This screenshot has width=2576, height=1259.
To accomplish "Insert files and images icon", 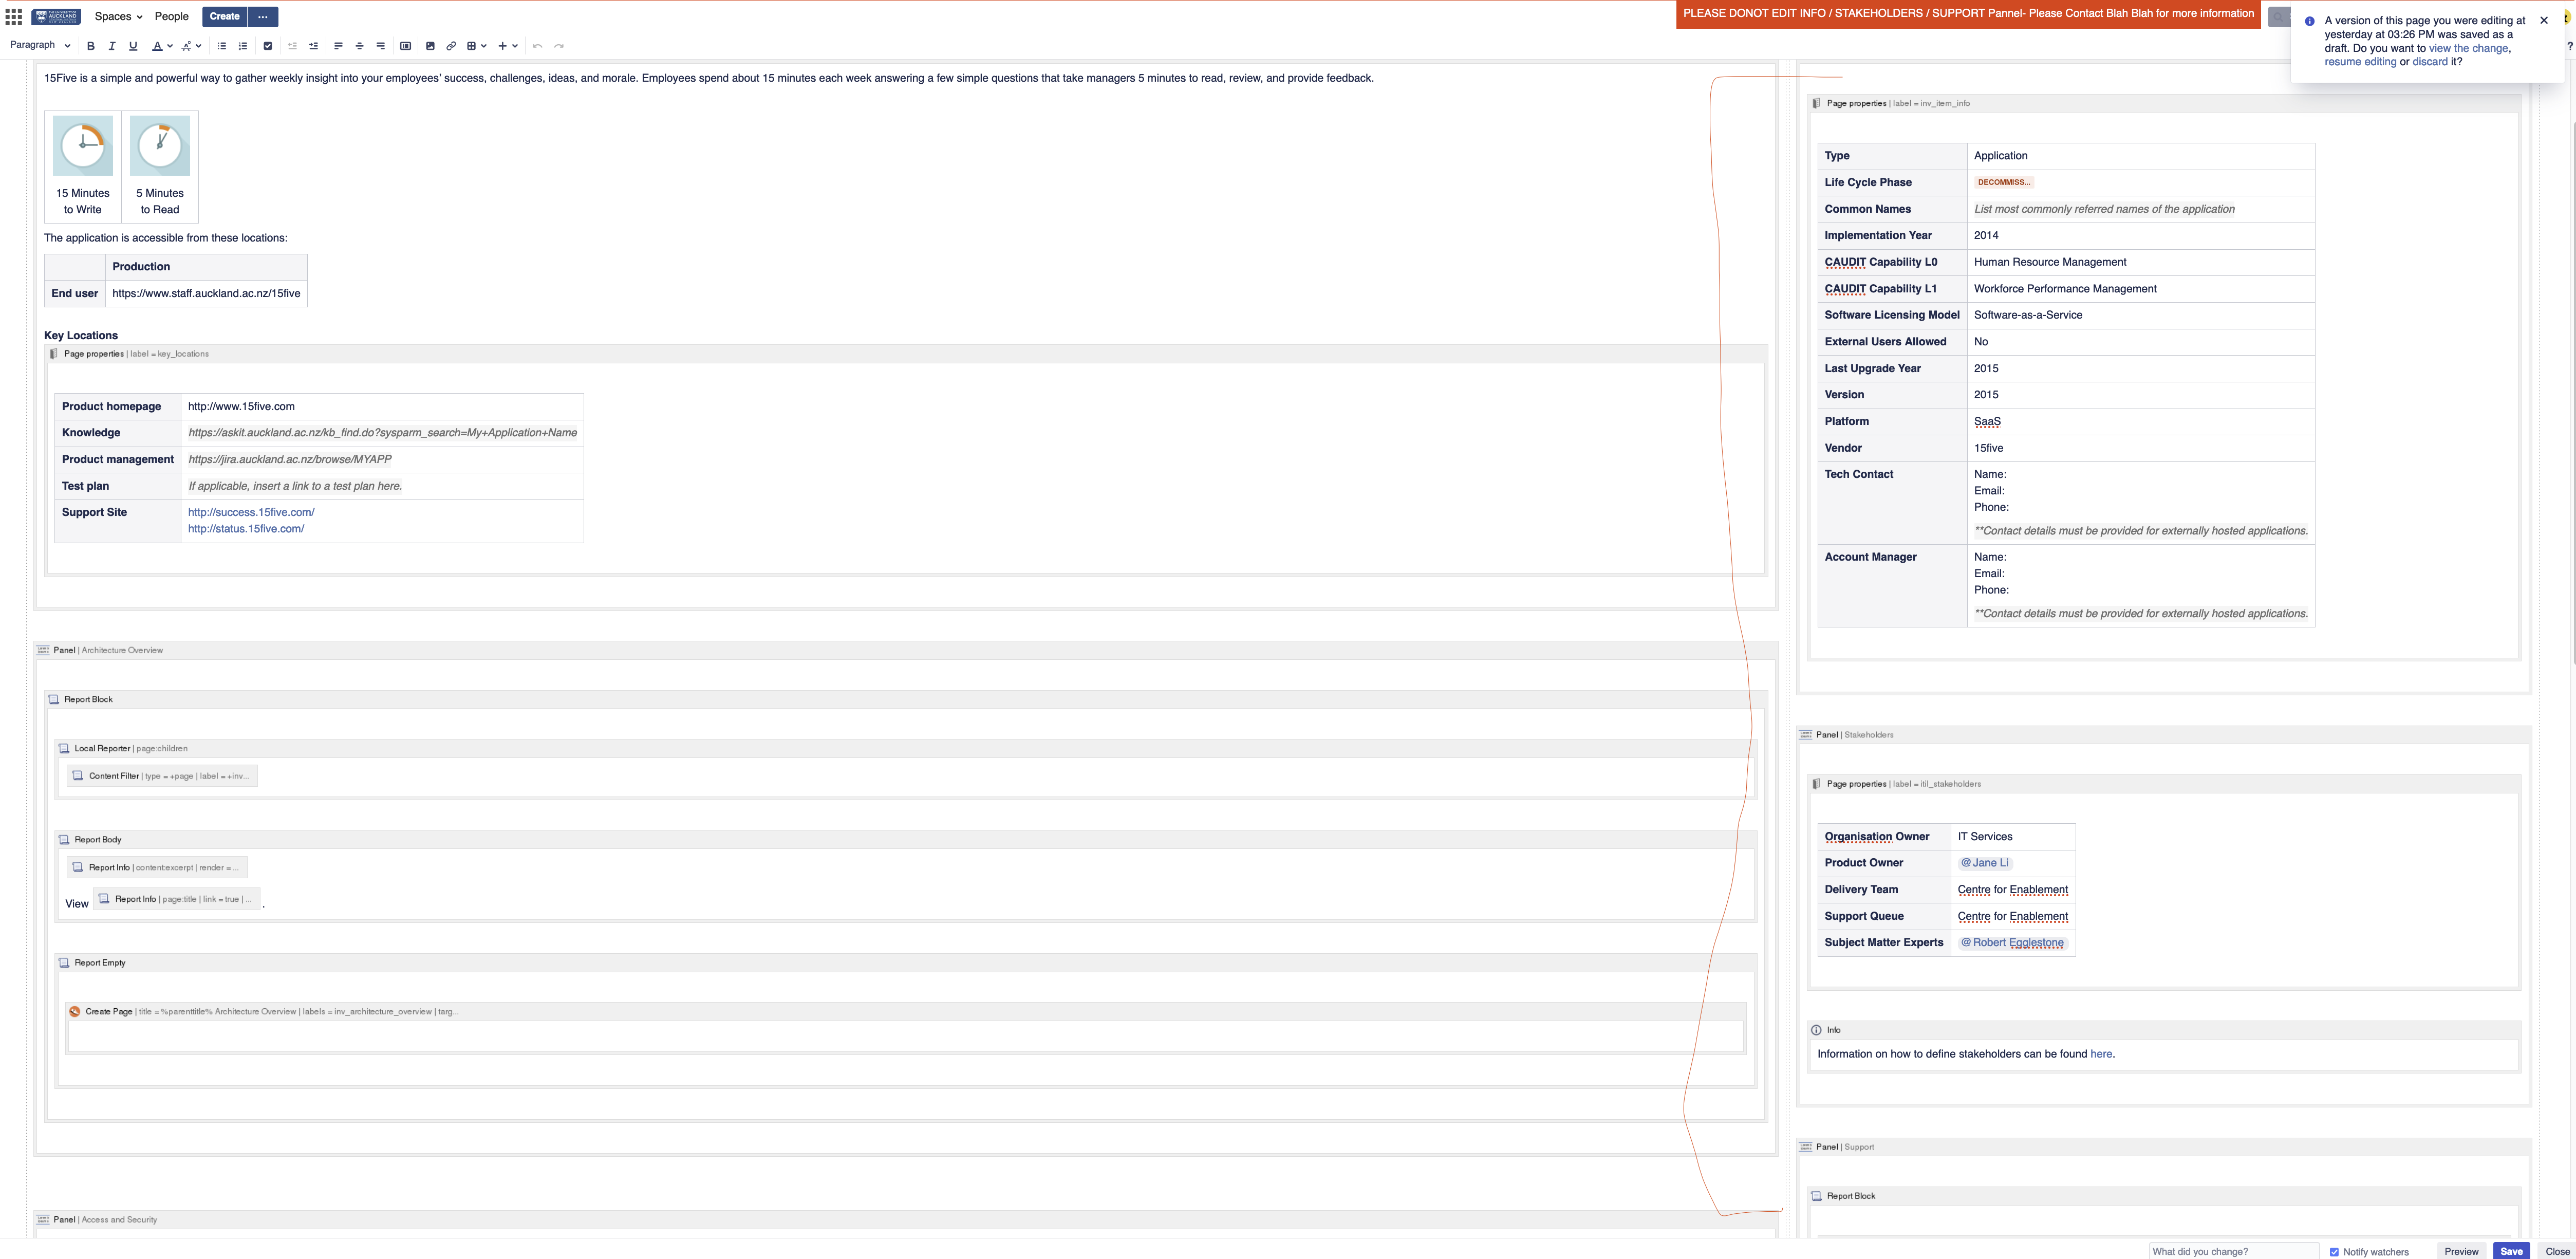I will click(430, 46).
